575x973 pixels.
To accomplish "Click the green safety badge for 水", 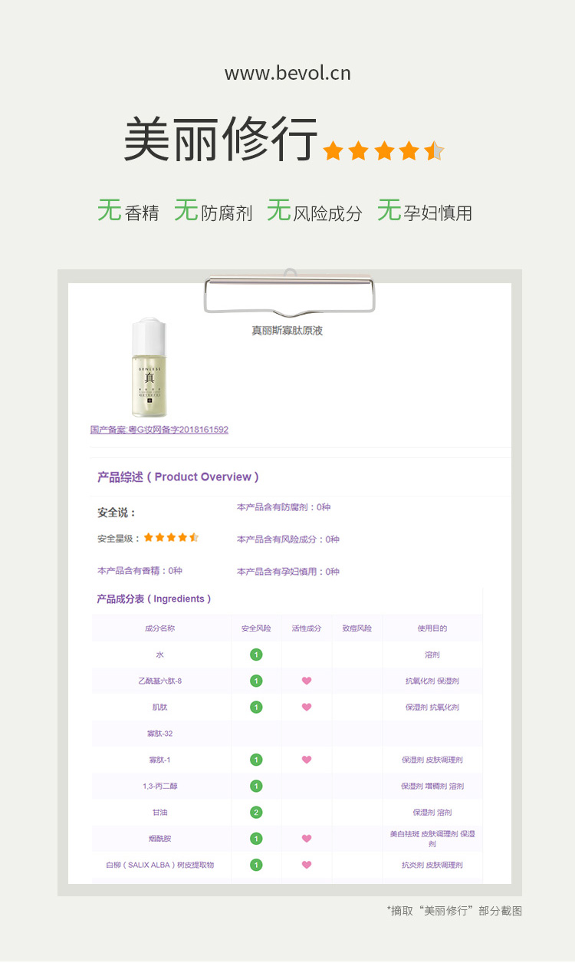I will point(256,655).
